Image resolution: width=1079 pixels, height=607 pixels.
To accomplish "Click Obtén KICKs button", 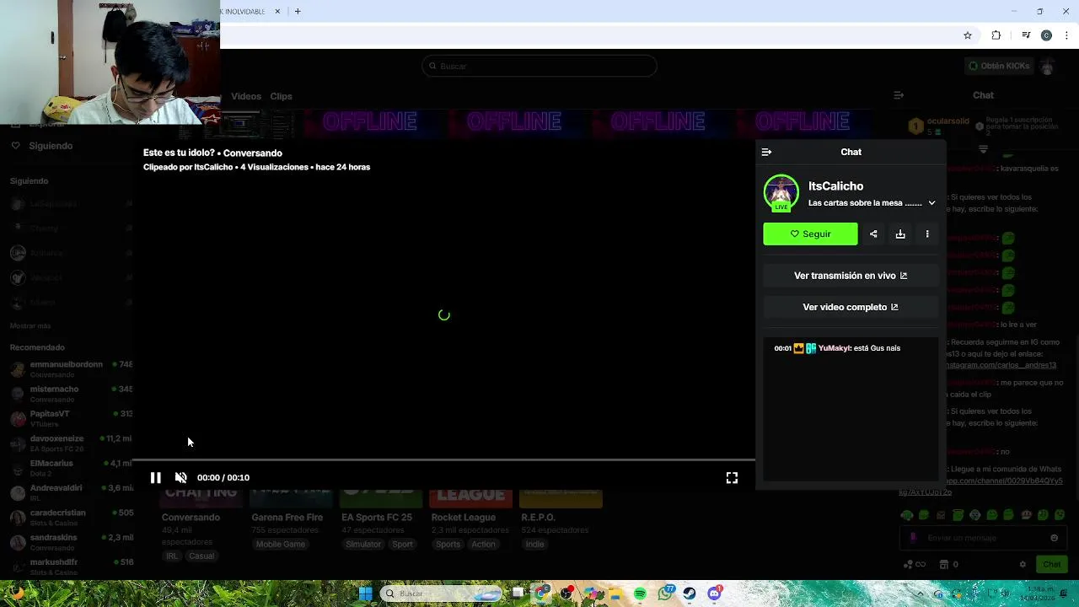I will coord(999,66).
